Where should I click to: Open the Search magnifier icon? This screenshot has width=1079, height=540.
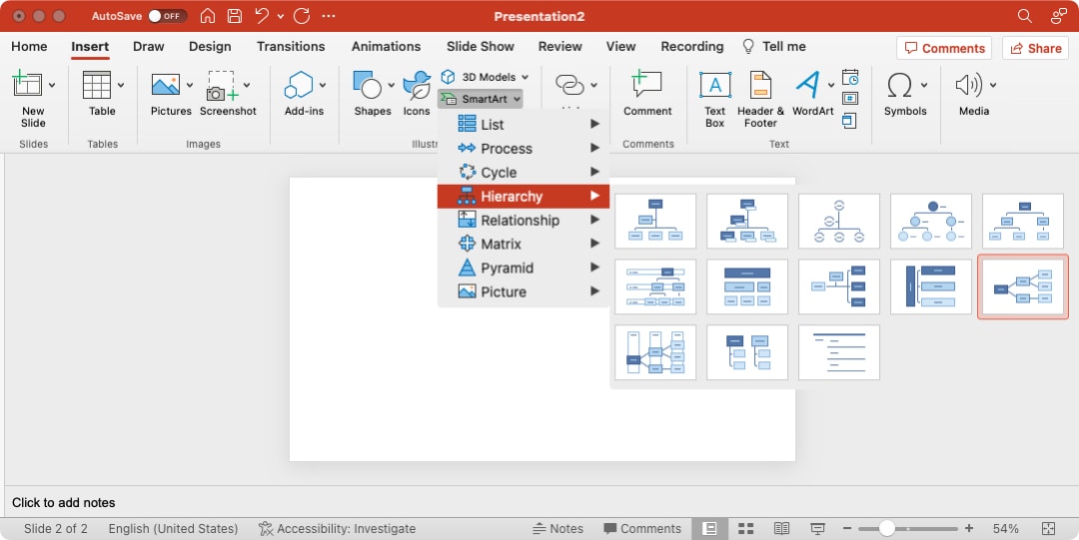coord(1025,16)
